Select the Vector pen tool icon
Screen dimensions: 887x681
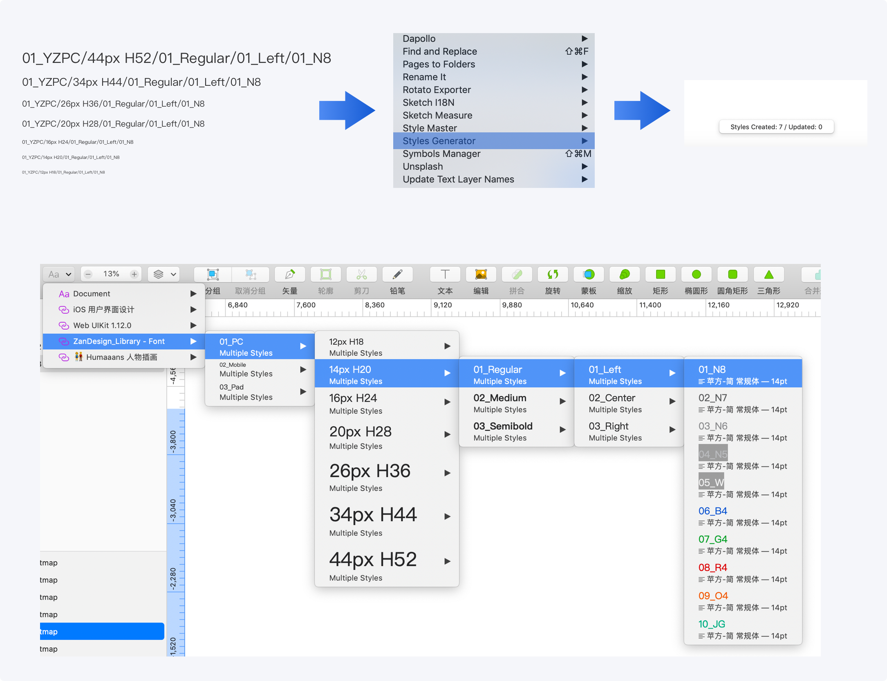pyautogui.click(x=290, y=274)
